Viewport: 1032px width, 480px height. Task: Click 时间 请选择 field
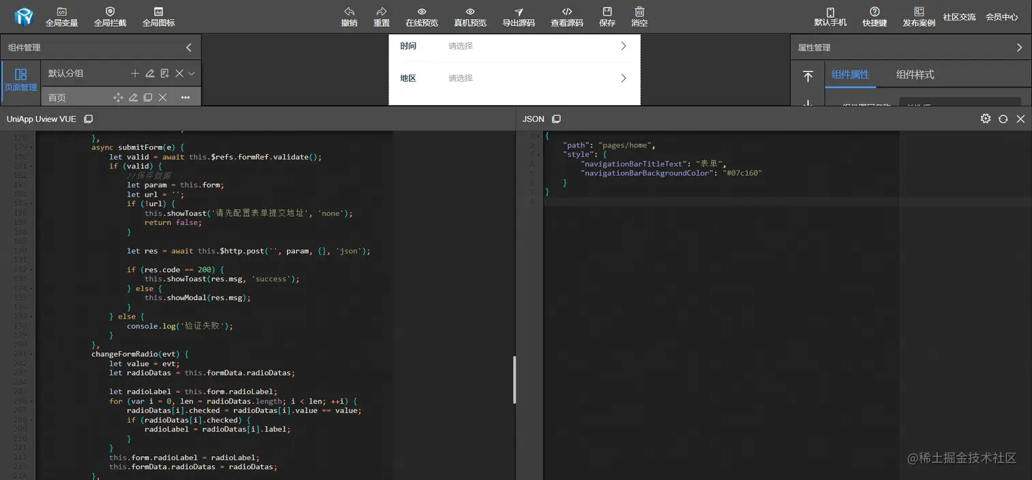461,46
